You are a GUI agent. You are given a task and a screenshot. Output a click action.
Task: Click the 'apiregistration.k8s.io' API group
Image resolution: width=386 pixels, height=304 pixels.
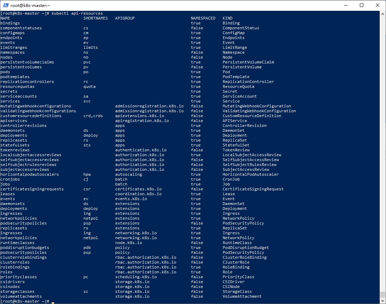pos(142,121)
